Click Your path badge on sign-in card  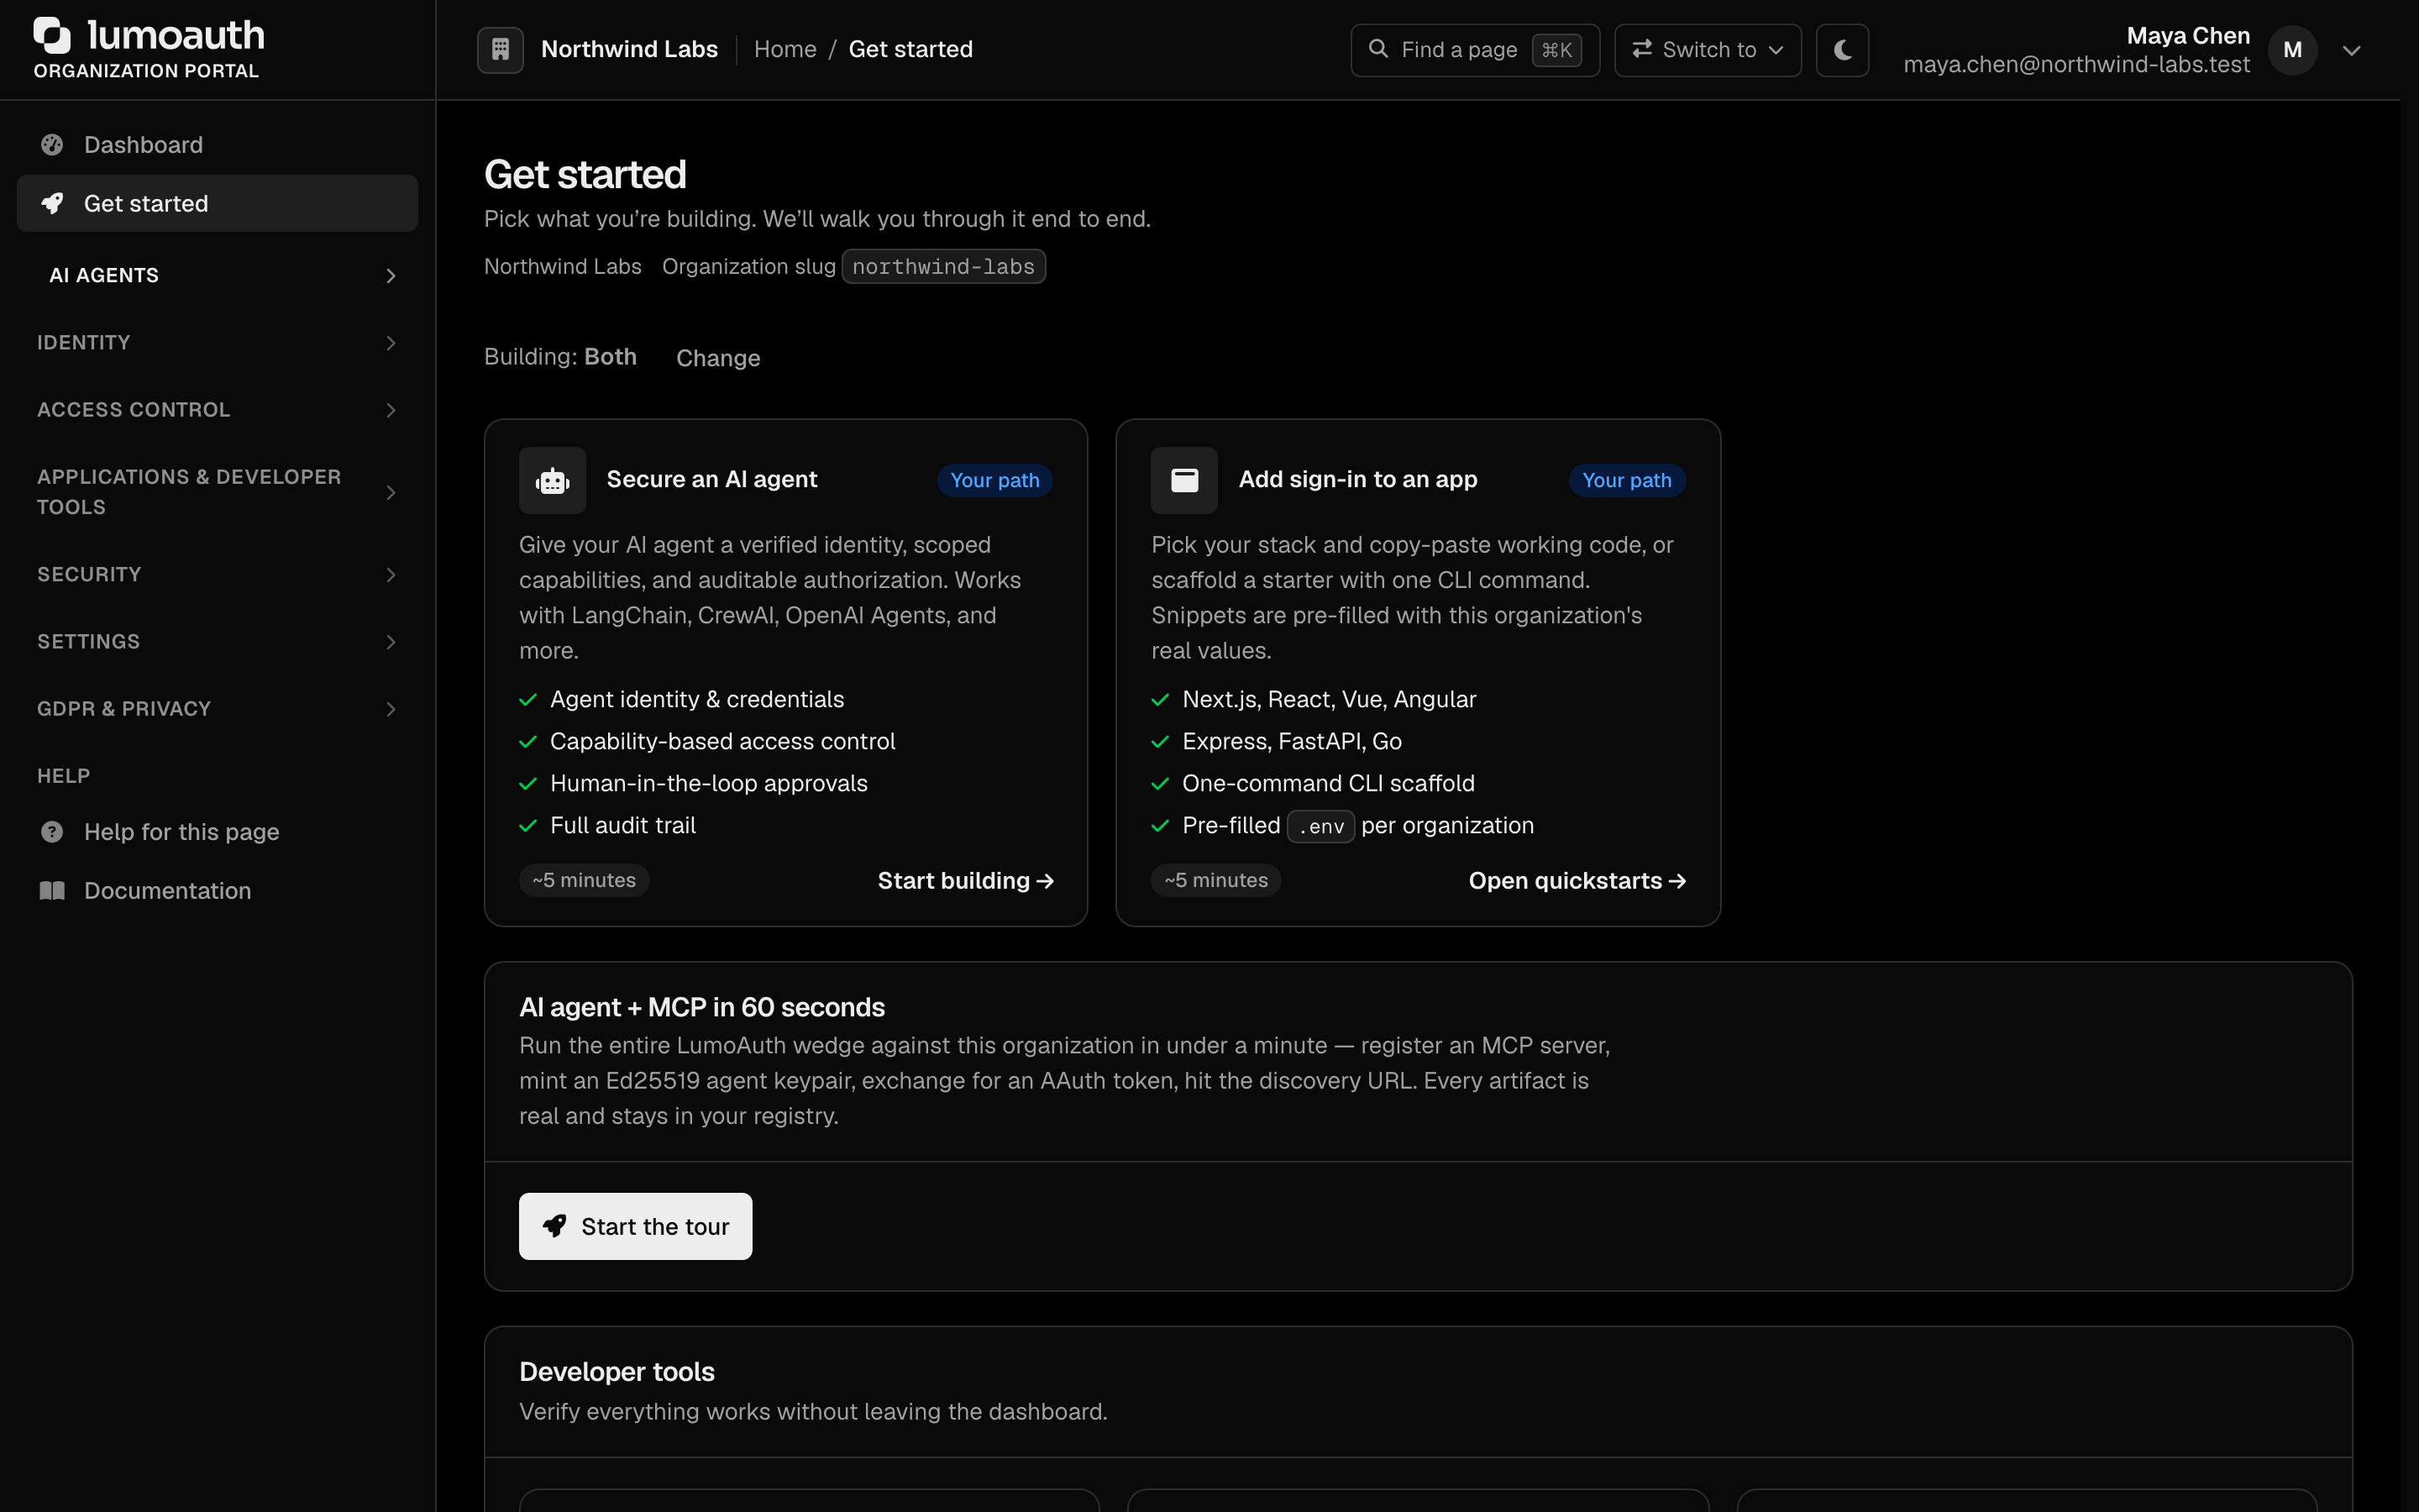coord(1626,480)
